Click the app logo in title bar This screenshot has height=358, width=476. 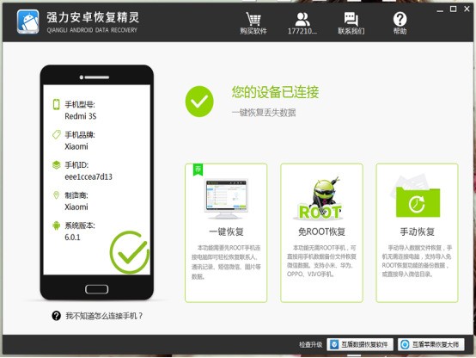pos(28,22)
